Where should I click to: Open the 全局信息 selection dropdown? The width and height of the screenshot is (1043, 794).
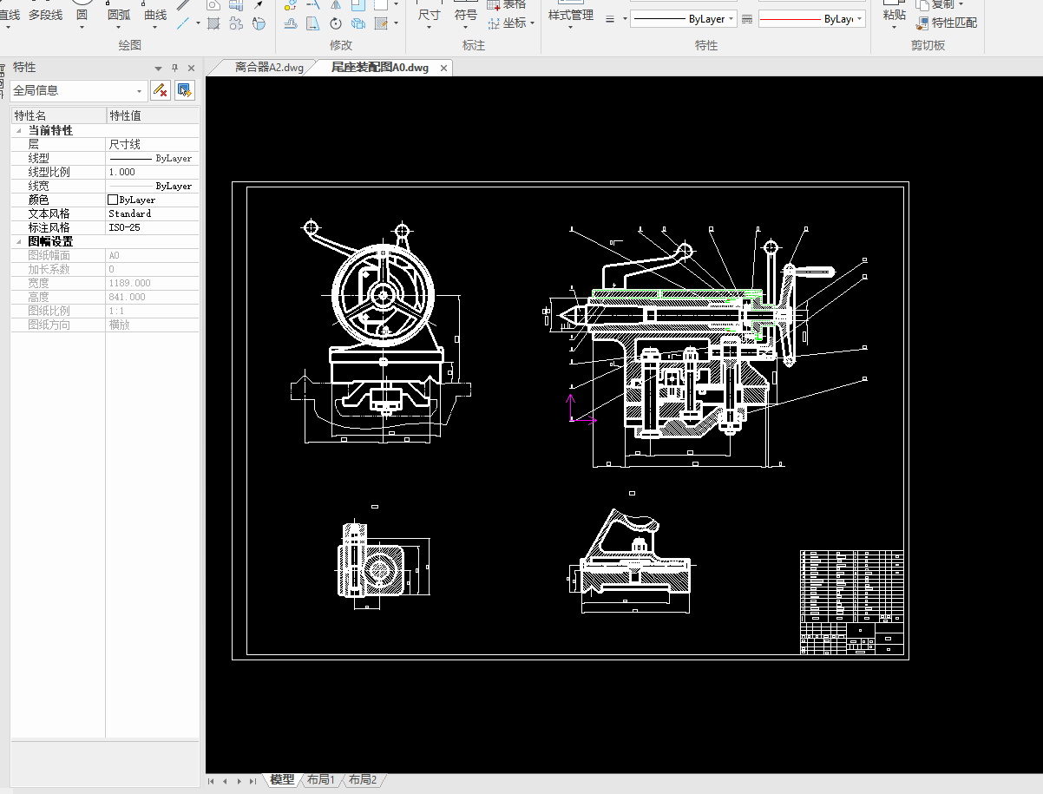tap(140, 90)
